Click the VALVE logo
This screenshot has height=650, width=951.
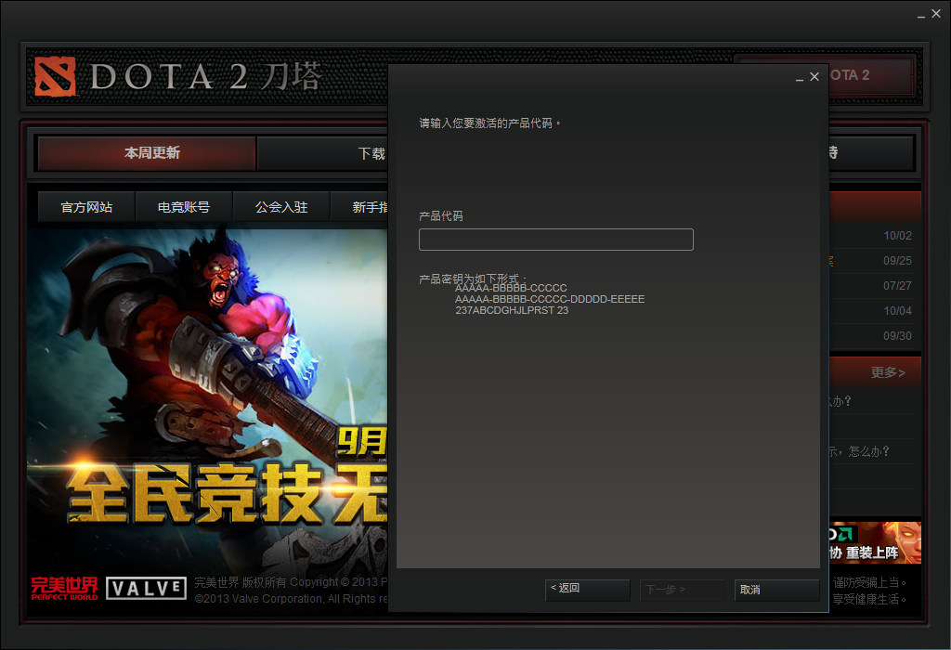tap(146, 588)
